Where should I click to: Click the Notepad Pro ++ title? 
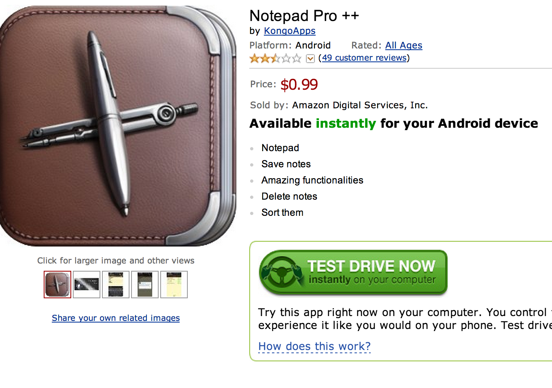304,16
